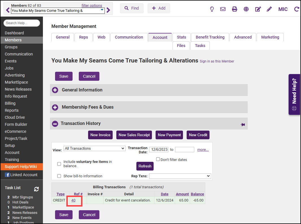Viewport: 301px width, 224px height.
Task: Enable Include voluntary fee items checkbox
Action: point(59,164)
